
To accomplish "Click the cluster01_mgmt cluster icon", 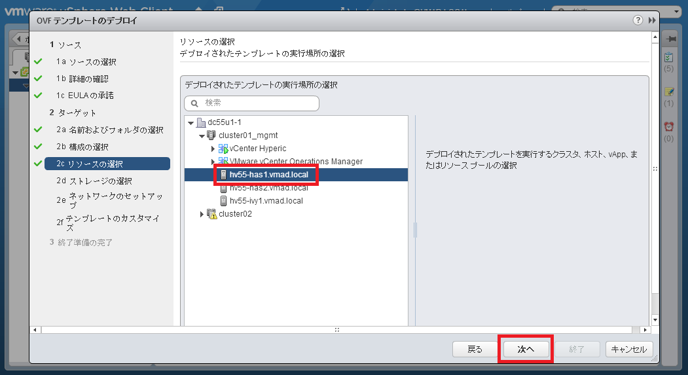I will [211, 135].
